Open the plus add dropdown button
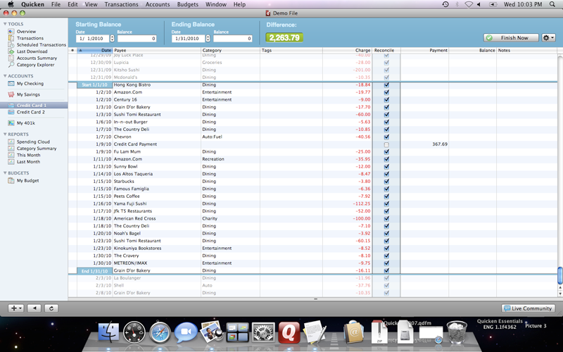 [x=16, y=308]
